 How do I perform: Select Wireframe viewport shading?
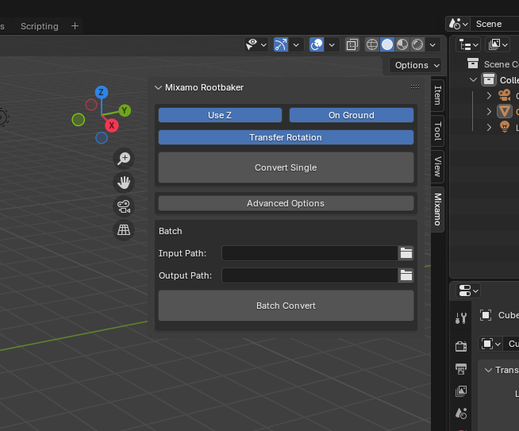pyautogui.click(x=372, y=44)
